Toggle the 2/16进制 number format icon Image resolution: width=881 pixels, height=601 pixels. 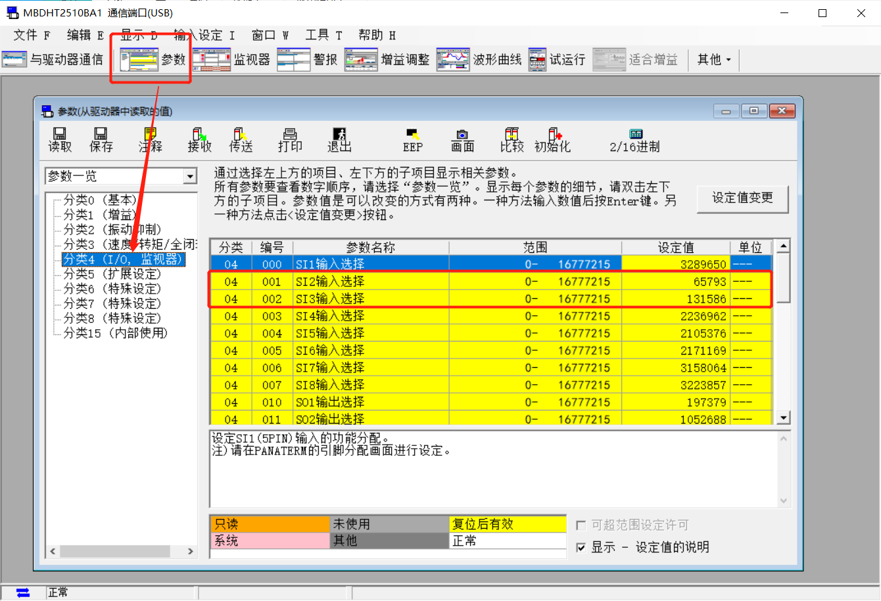634,140
